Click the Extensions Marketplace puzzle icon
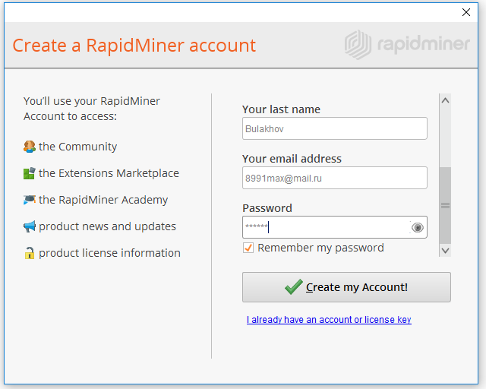Image resolution: width=486 pixels, height=389 pixels. 30,173
